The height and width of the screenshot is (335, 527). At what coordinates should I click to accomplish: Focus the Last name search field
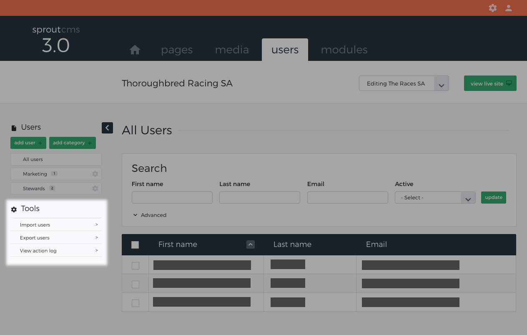(260, 198)
